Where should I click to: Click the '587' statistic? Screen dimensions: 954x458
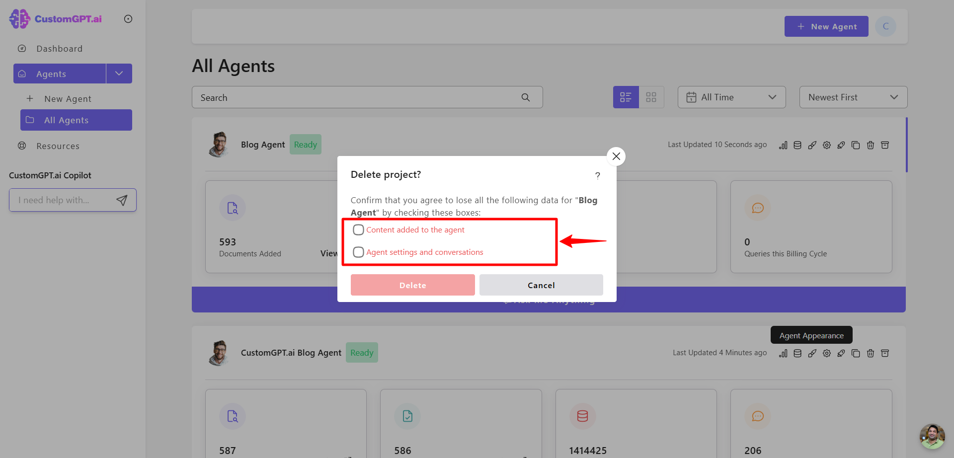(x=228, y=451)
